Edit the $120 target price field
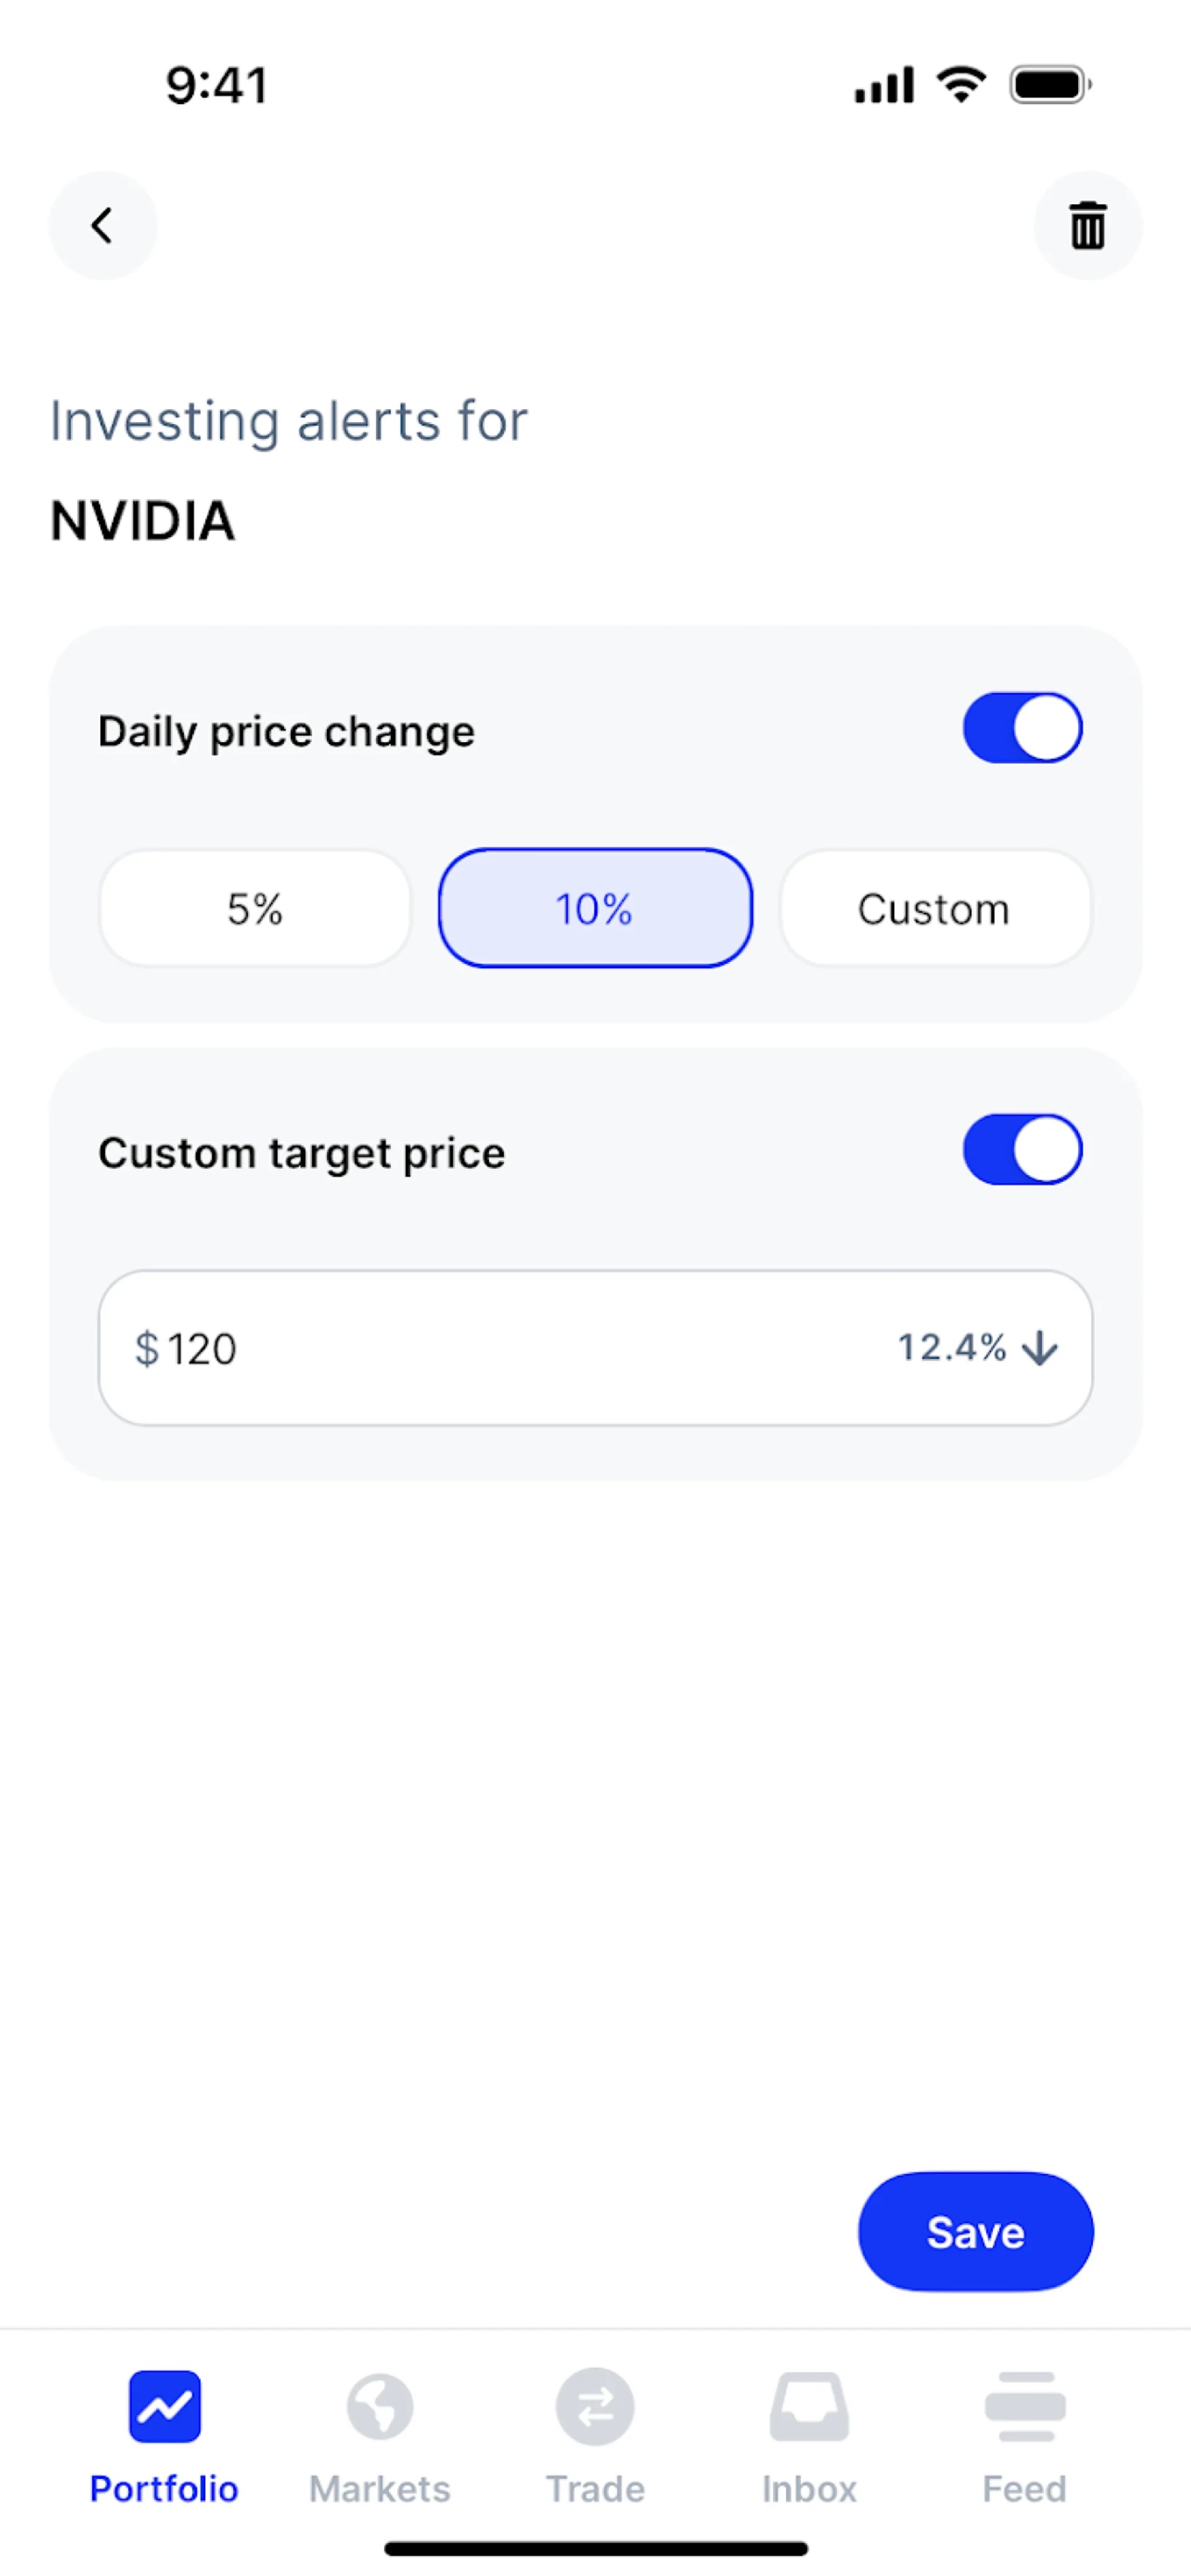The image size is (1191, 2576). pyautogui.click(x=500, y=1348)
